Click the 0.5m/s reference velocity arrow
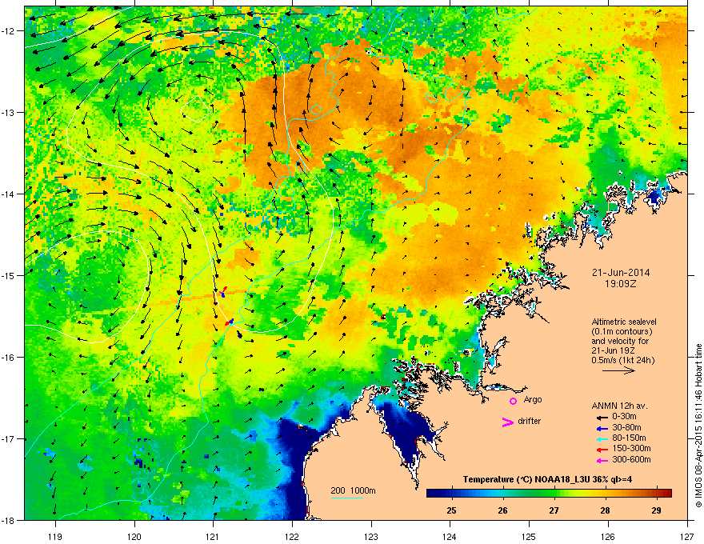 (618, 370)
